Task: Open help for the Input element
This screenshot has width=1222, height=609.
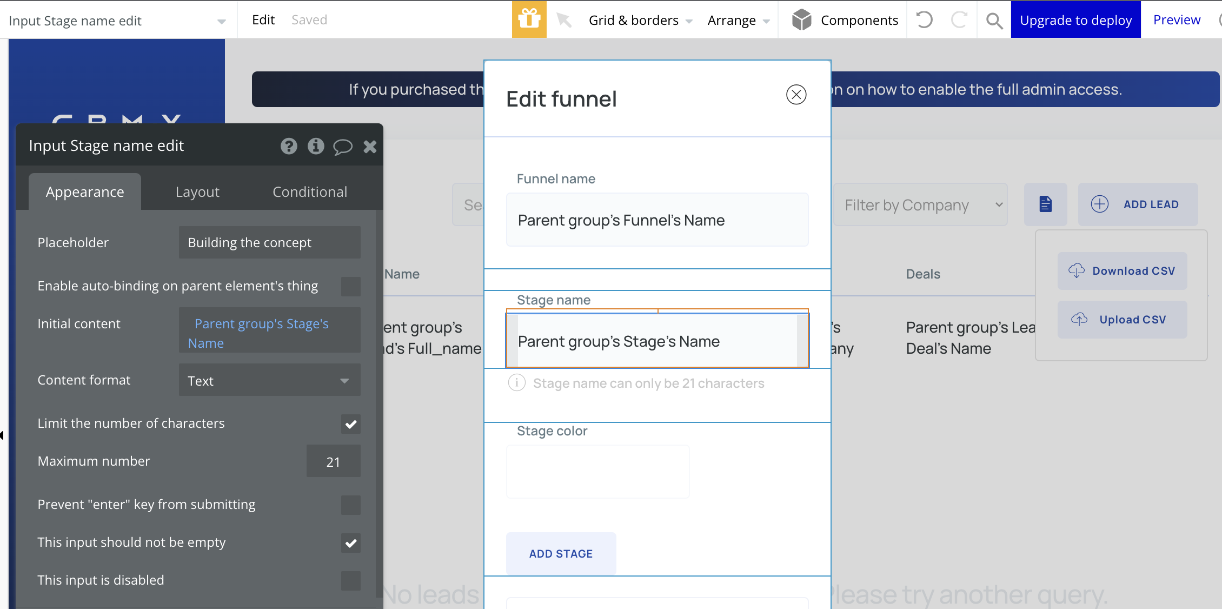Action: click(x=289, y=146)
